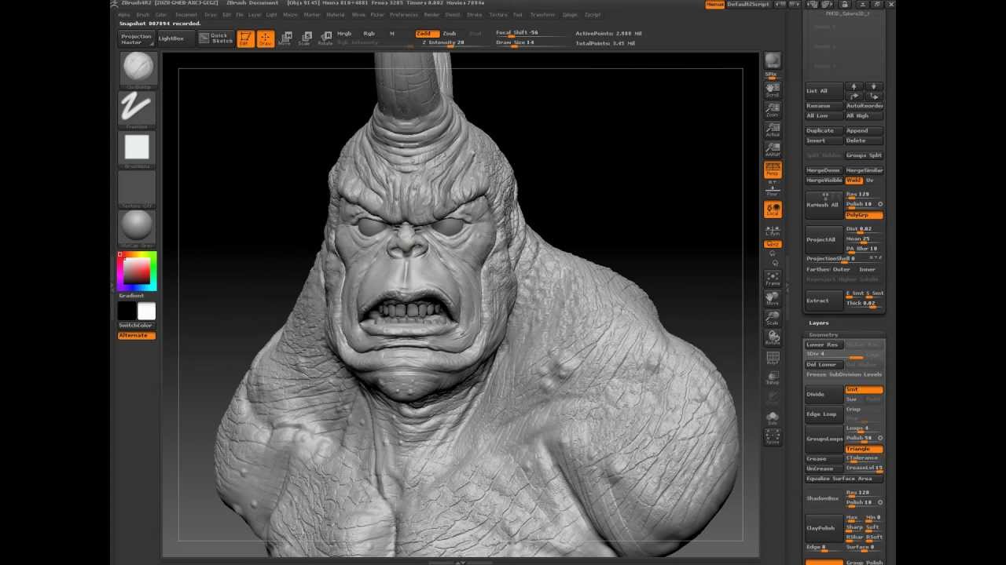Open the material sphere selector

(137, 228)
